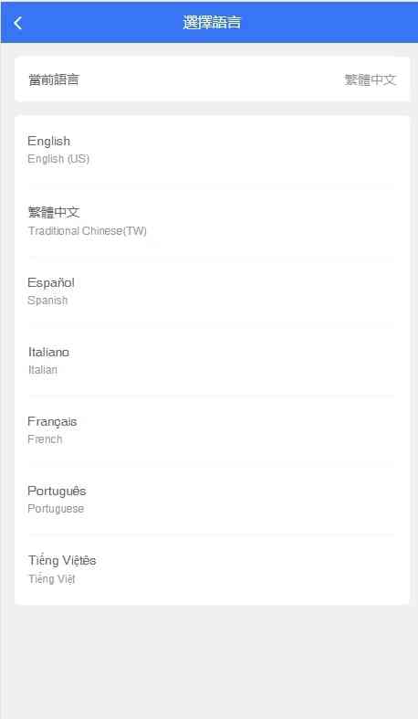Tap the Traditional Chinese(TW) subtitle

(88, 230)
